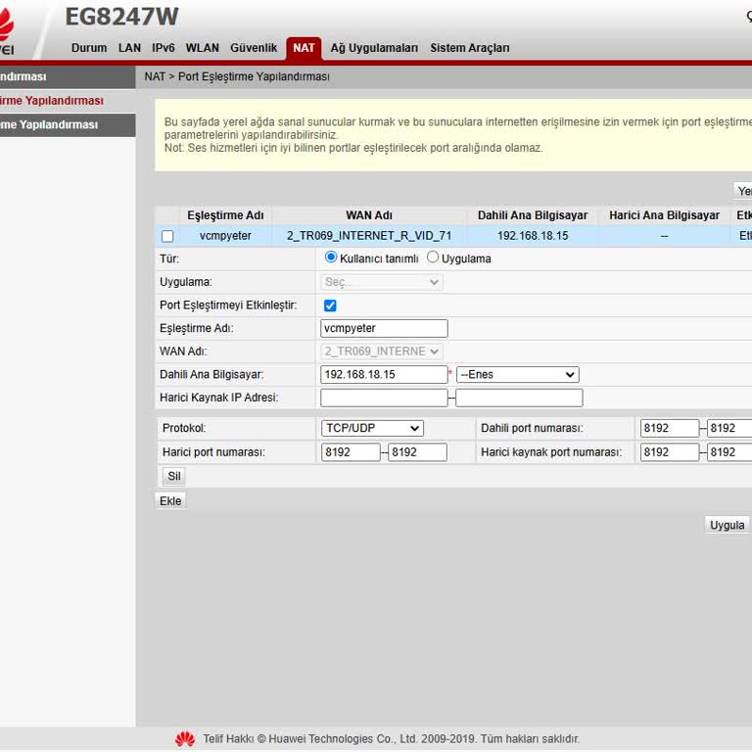Click Harici kaynak port numarası end field
Viewport: 752px width, 752px height.
[x=729, y=452]
